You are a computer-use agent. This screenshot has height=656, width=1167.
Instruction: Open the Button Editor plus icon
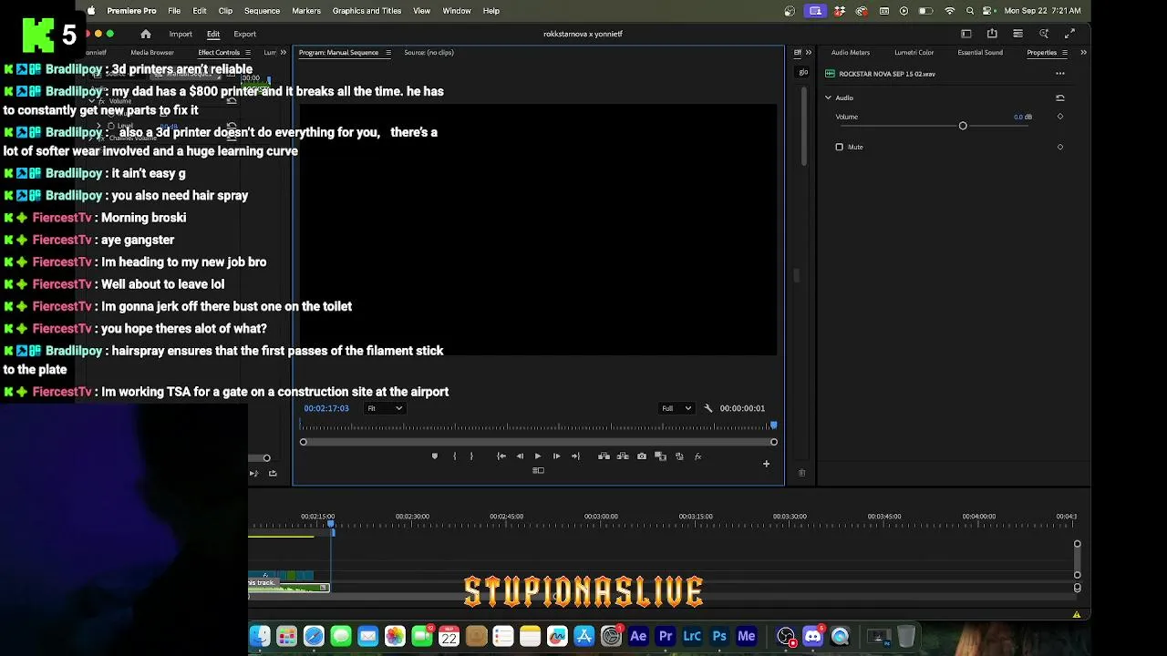(x=766, y=464)
